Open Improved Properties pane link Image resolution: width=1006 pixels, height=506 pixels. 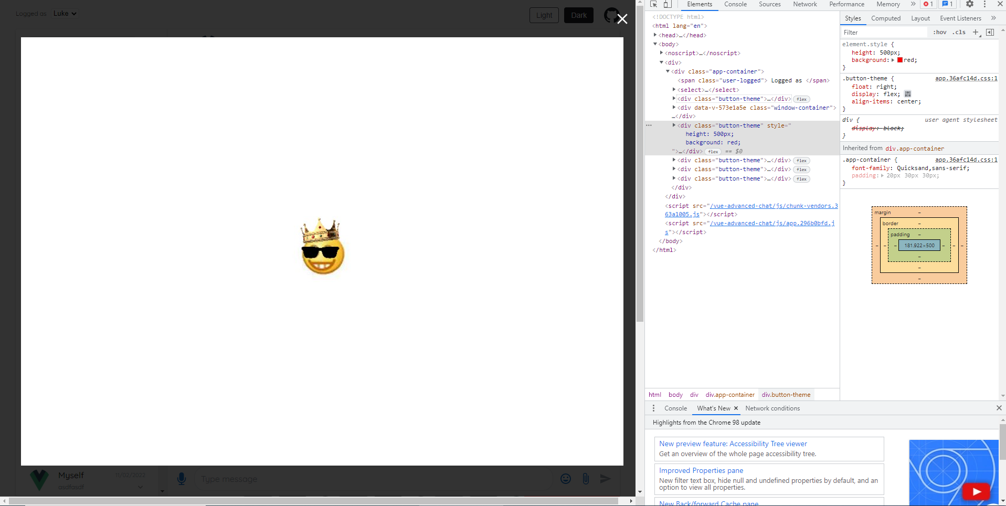tap(701, 471)
